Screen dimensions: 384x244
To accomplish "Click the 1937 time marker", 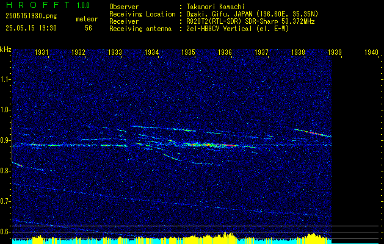I will click(x=261, y=52).
